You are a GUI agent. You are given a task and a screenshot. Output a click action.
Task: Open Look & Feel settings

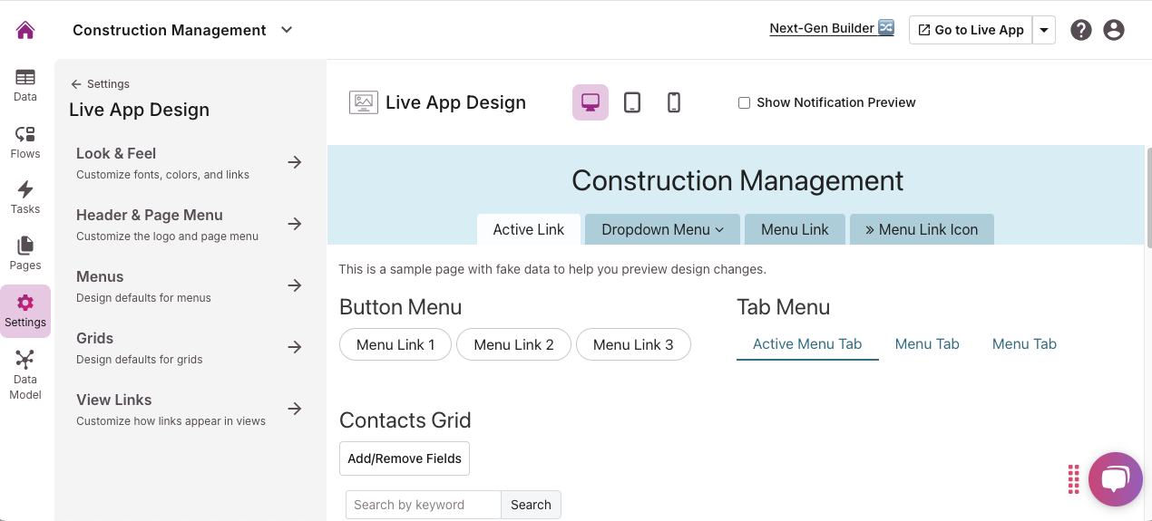coord(189,163)
